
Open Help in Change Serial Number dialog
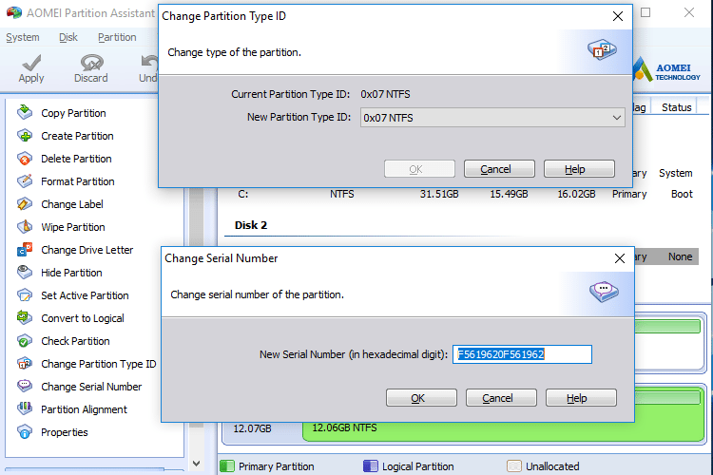click(x=581, y=398)
